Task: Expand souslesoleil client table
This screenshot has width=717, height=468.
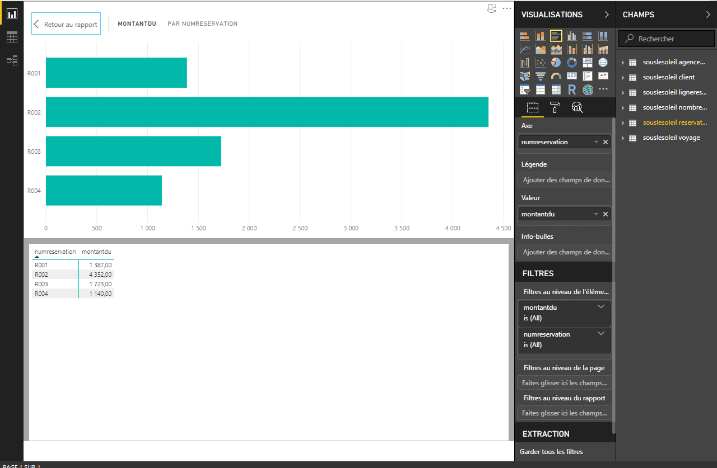Action: (623, 77)
